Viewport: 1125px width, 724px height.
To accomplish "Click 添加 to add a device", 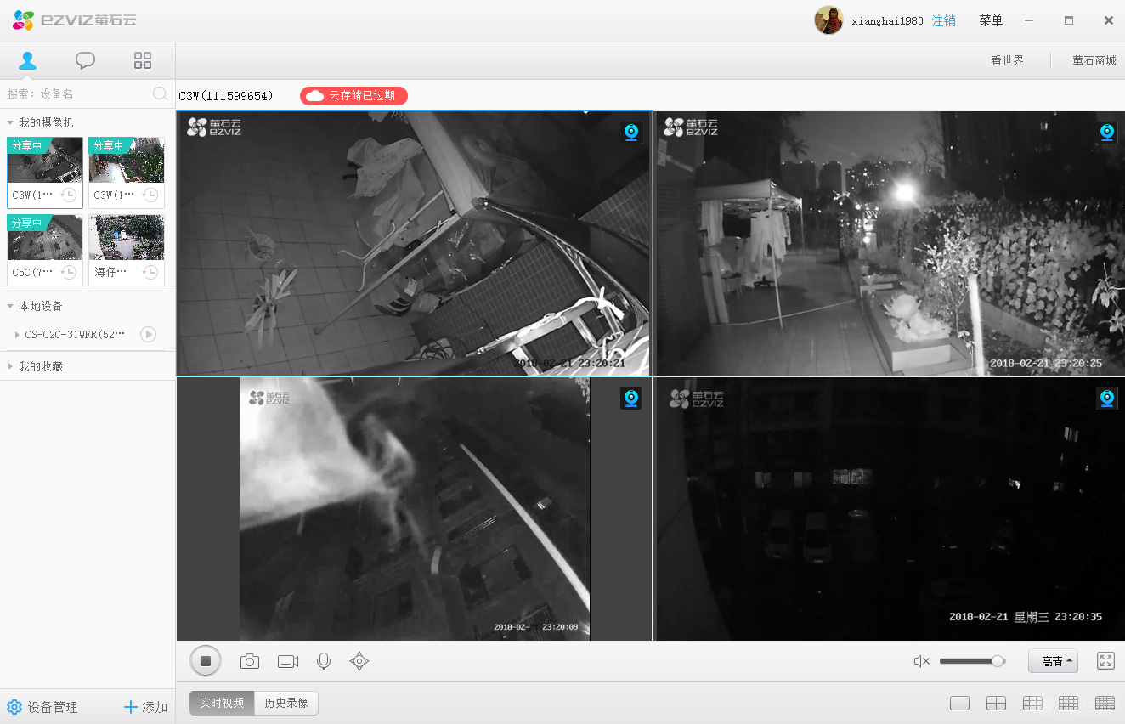I will click(145, 707).
